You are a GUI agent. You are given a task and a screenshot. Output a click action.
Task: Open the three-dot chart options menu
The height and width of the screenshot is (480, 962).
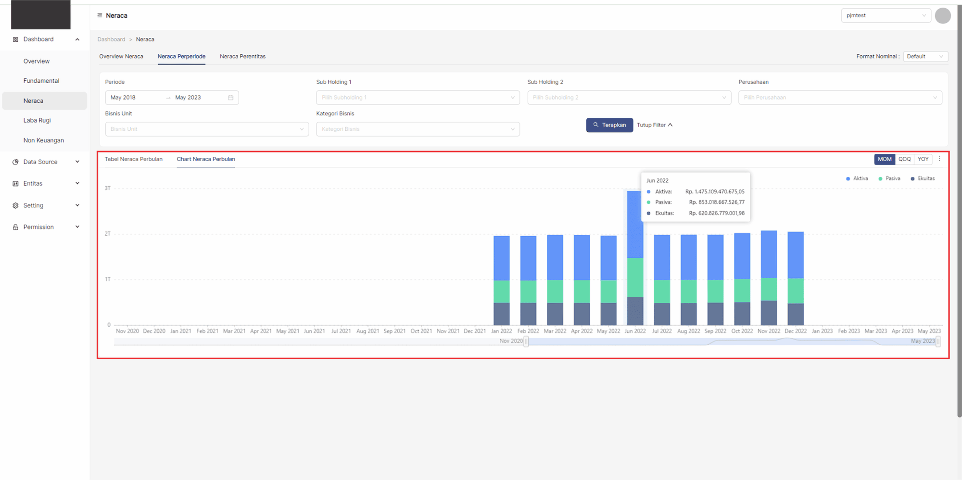[939, 159]
